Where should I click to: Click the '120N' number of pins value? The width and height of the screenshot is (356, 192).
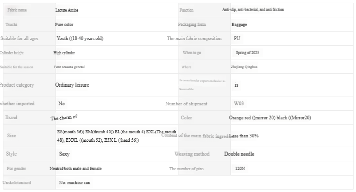point(240,169)
